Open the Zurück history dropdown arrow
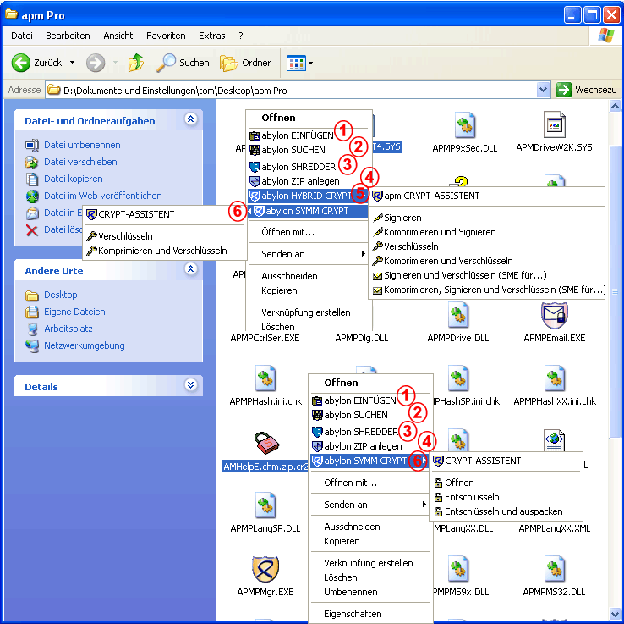The height and width of the screenshot is (624, 624). pos(72,63)
